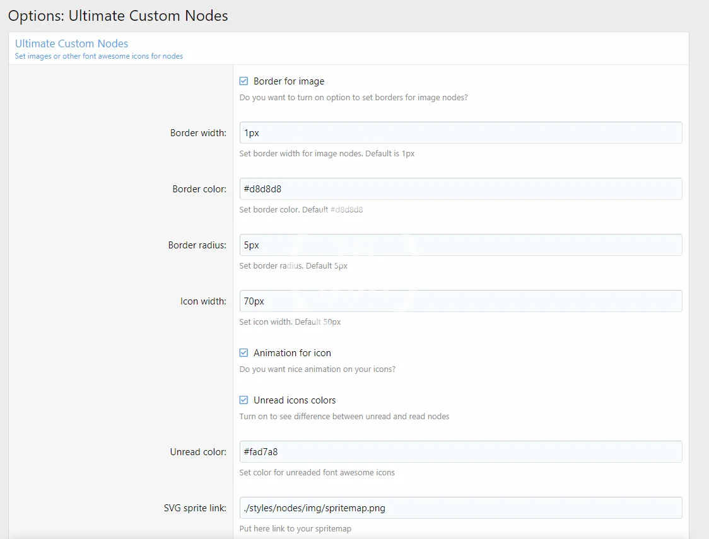This screenshot has width=709, height=539.
Task: Click the "Unread color:" field label
Action: click(198, 452)
